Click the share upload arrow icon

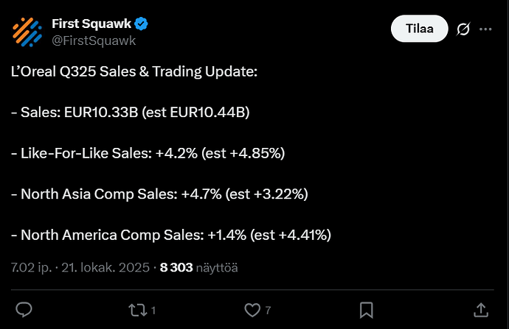point(479,309)
